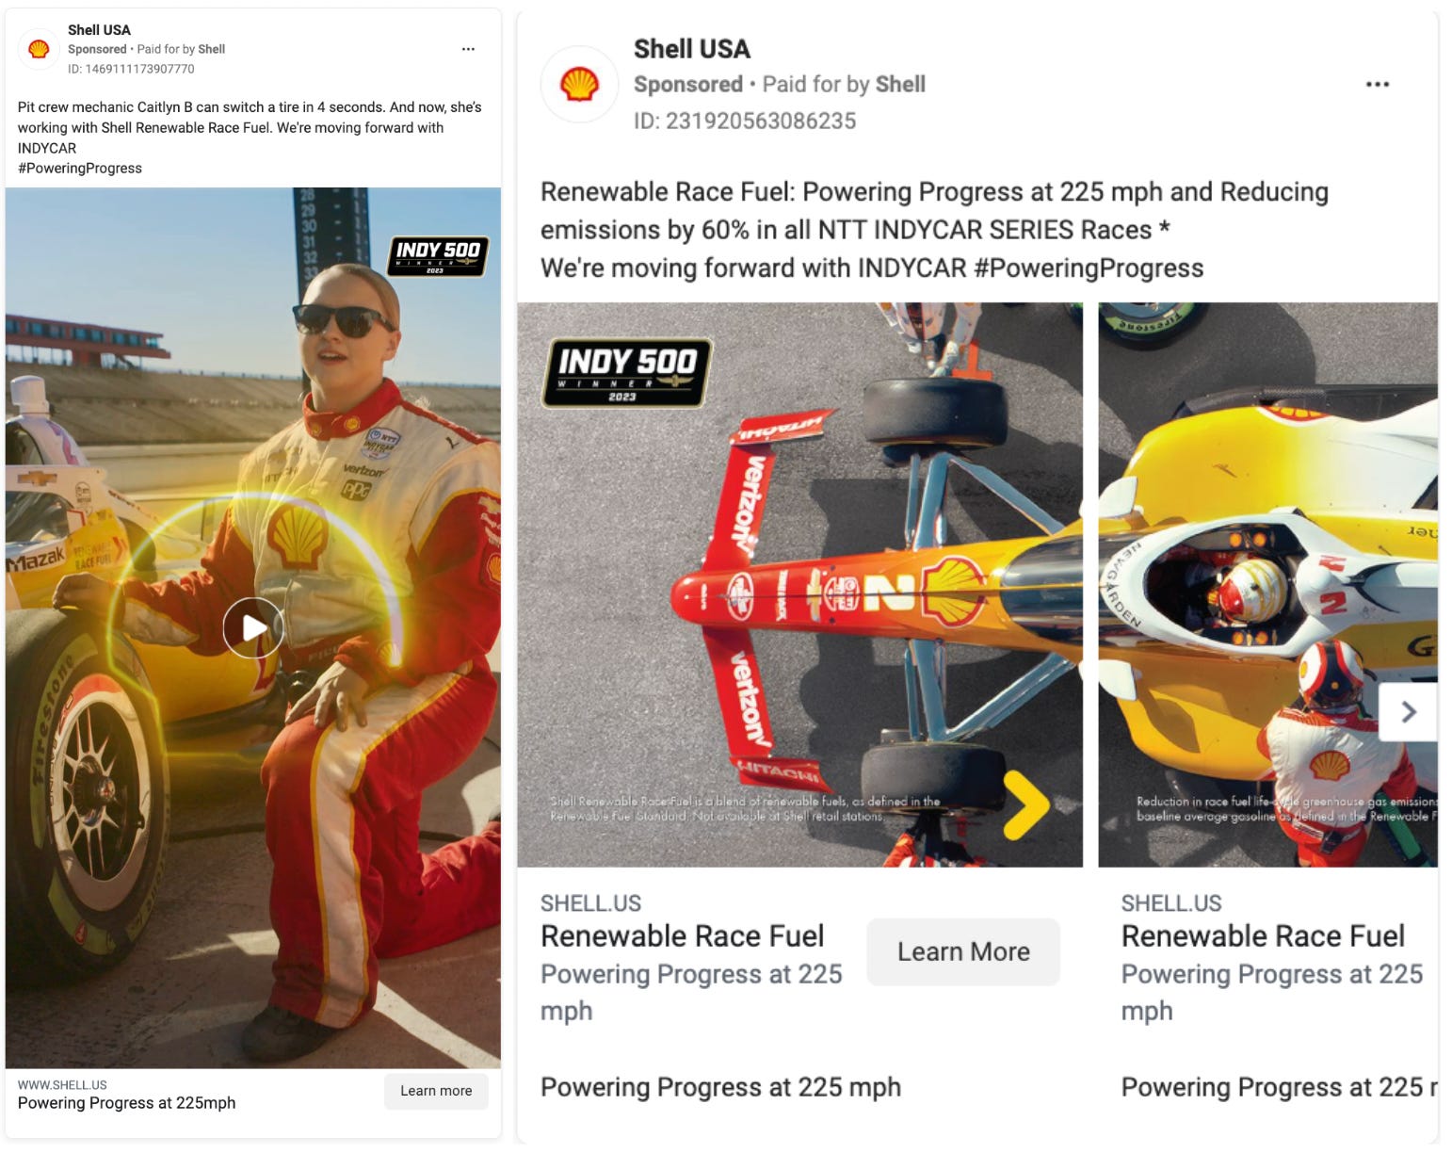Click the Indy 500 2023 badge in carousel
Viewport: 1452px width, 1153px height.
[x=626, y=373]
